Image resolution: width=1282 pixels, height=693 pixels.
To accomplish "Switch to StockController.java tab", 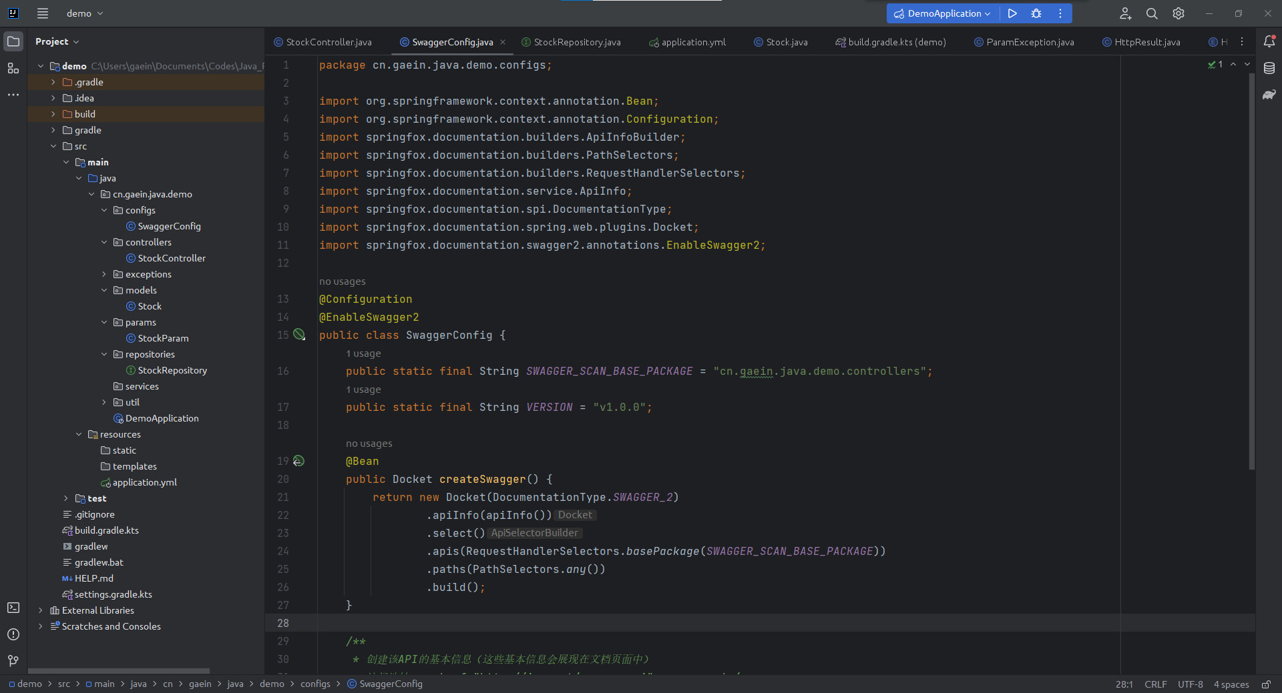I will 323,42.
